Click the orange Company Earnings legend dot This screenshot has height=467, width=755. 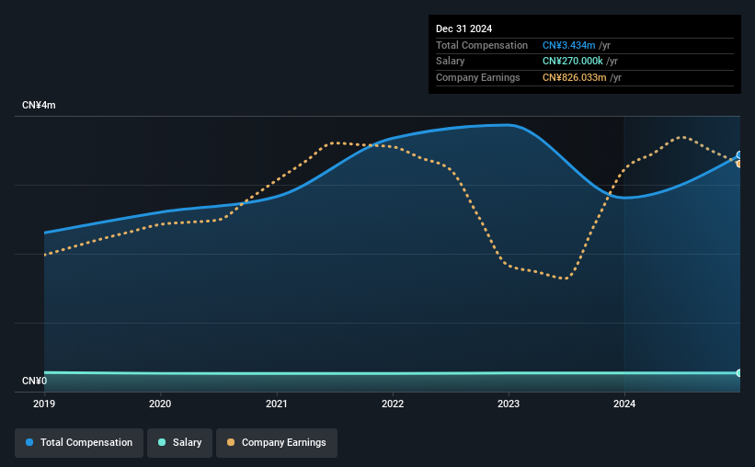(231, 442)
